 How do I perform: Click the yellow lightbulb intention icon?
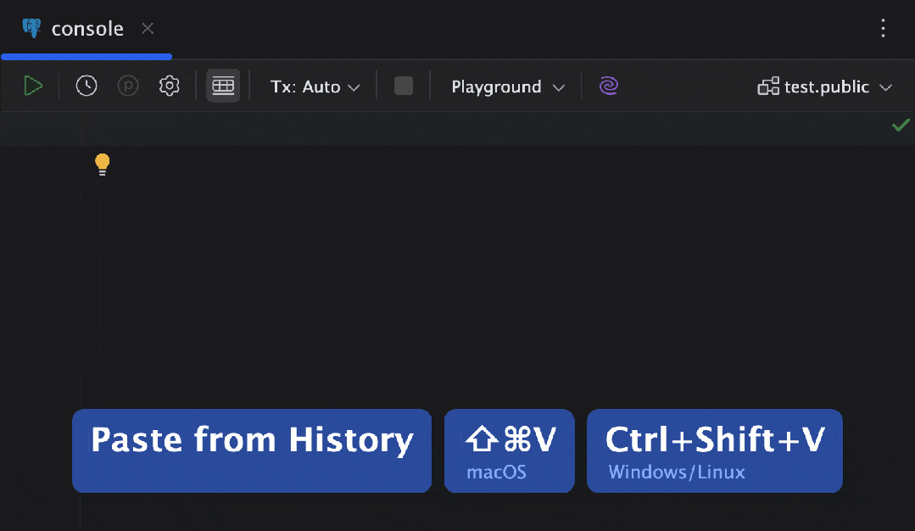pyautogui.click(x=102, y=164)
